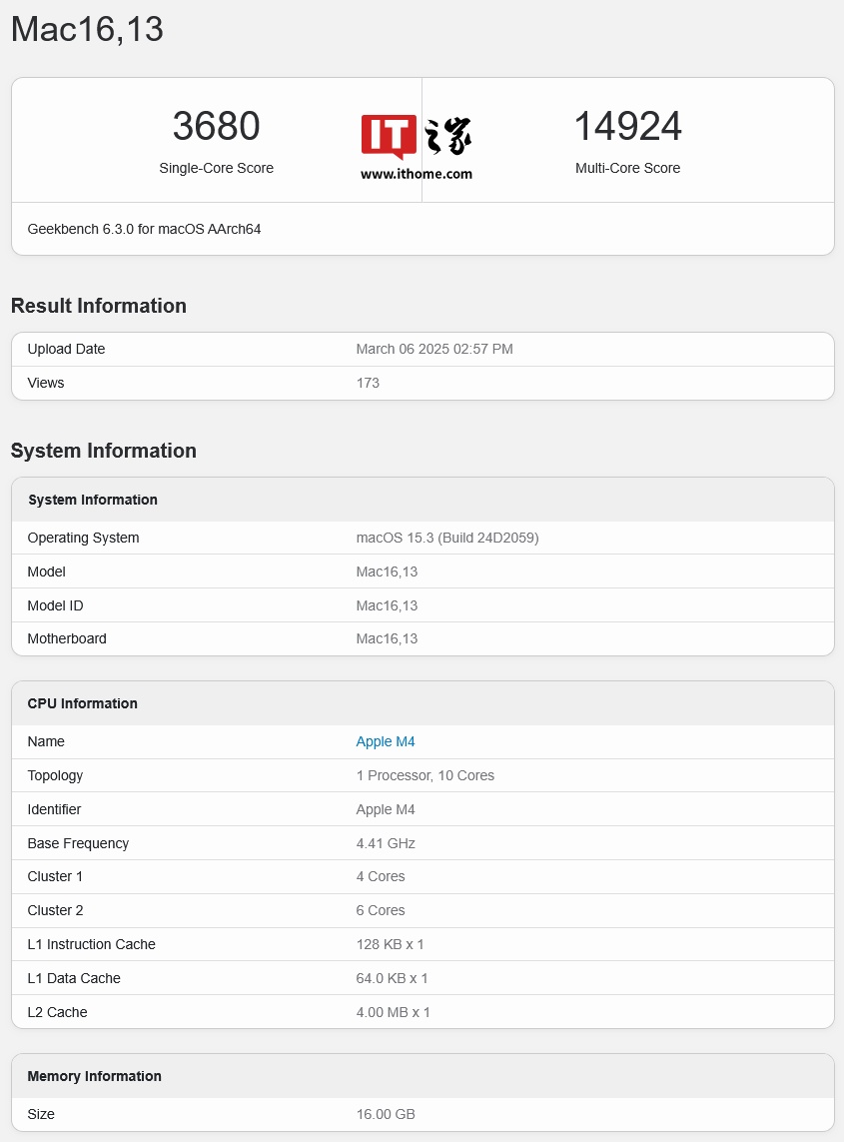Click the Result Information heading
Screen dimensions: 844x1142
point(98,306)
